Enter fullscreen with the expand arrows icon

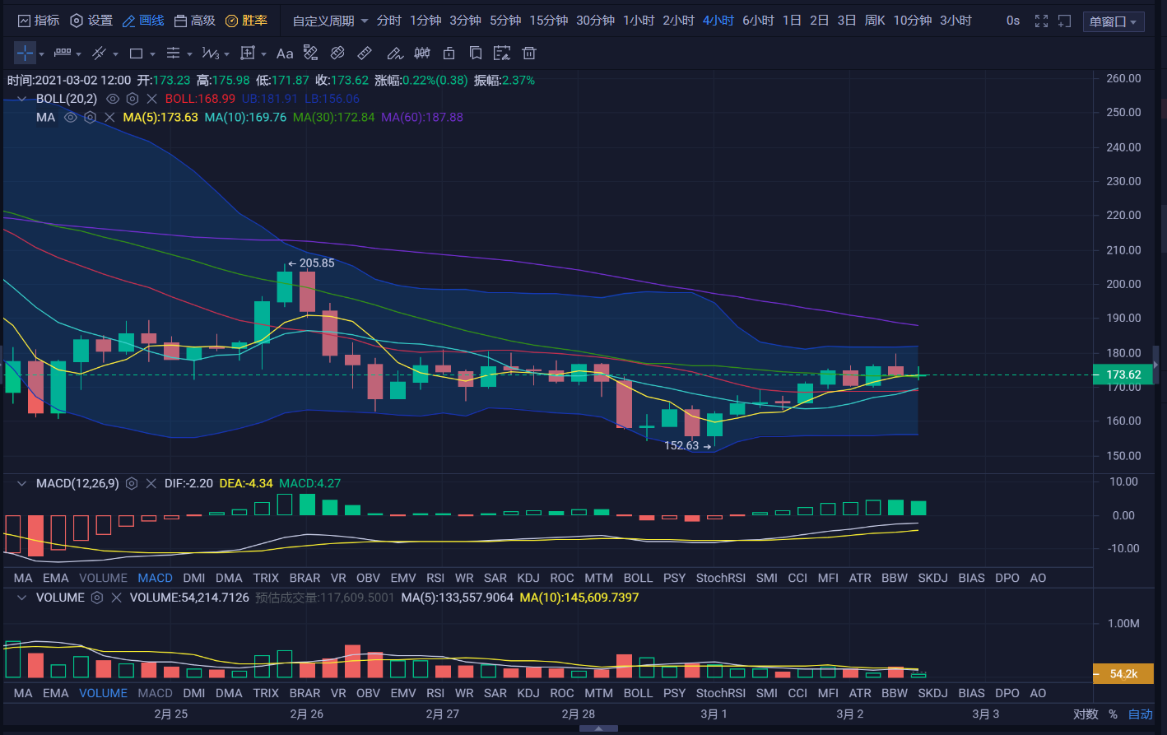tap(1041, 21)
